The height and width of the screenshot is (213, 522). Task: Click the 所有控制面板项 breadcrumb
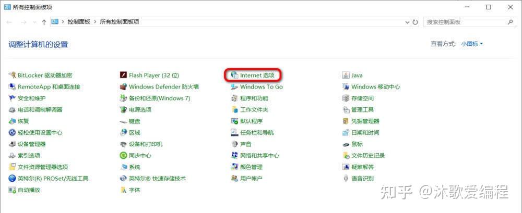click(x=120, y=22)
